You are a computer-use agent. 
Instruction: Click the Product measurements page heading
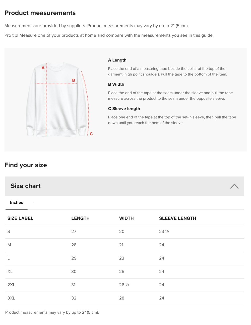[x=40, y=13]
